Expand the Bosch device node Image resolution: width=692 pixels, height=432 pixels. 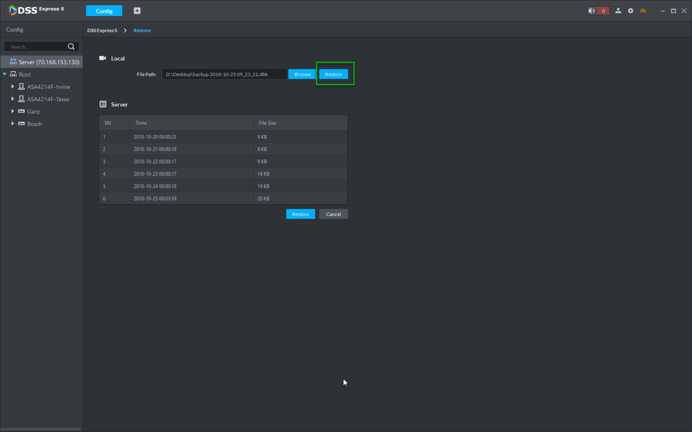point(13,124)
